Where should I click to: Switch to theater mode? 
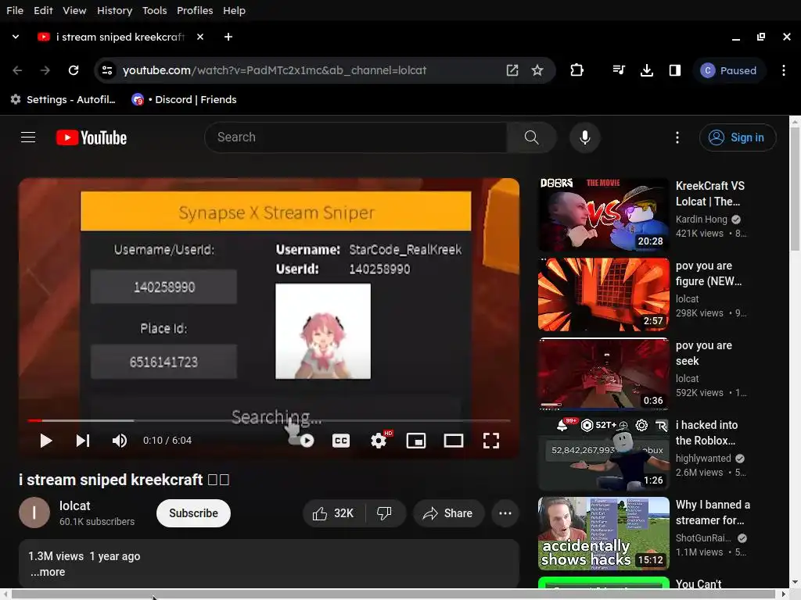[x=453, y=441]
